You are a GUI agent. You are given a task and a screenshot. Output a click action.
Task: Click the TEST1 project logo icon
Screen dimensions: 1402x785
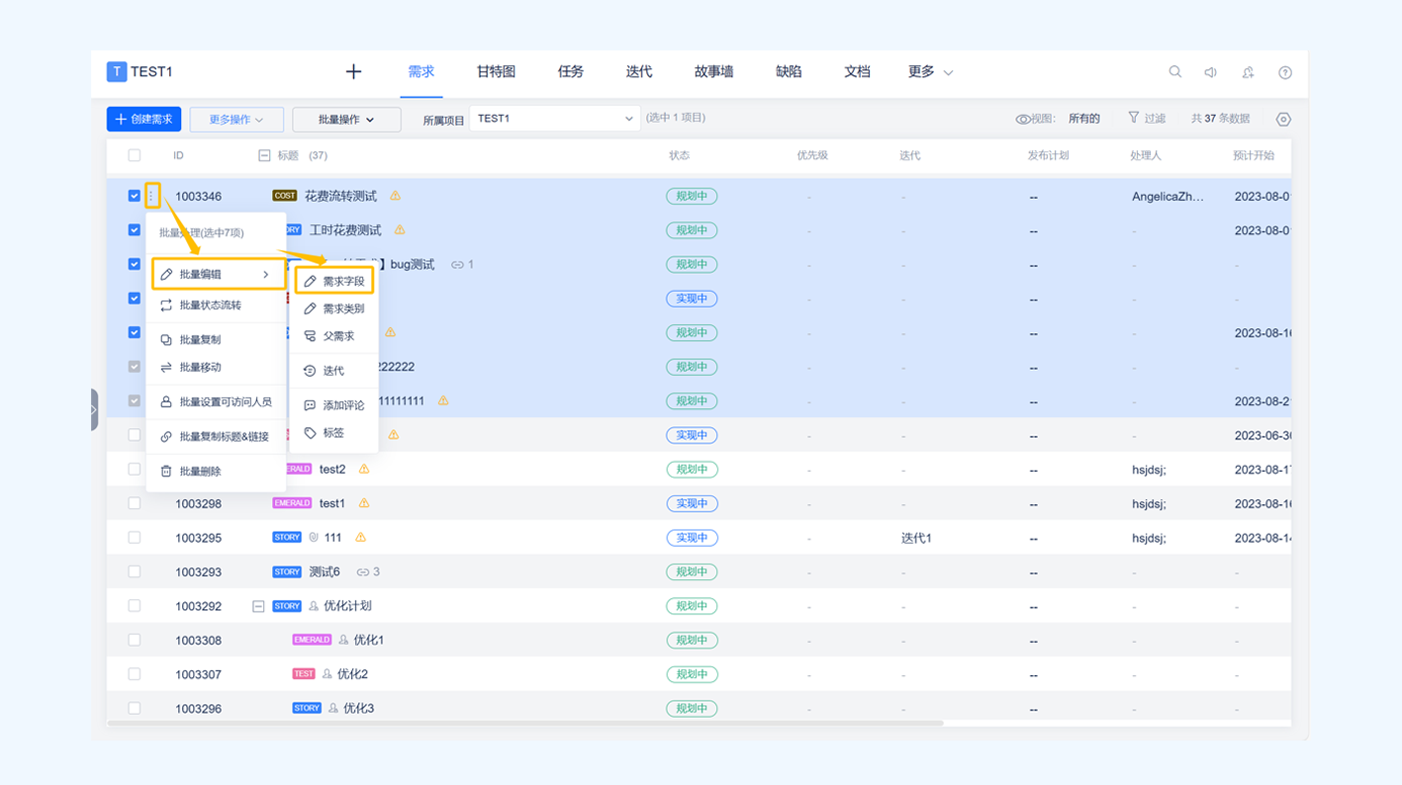pyautogui.click(x=117, y=71)
